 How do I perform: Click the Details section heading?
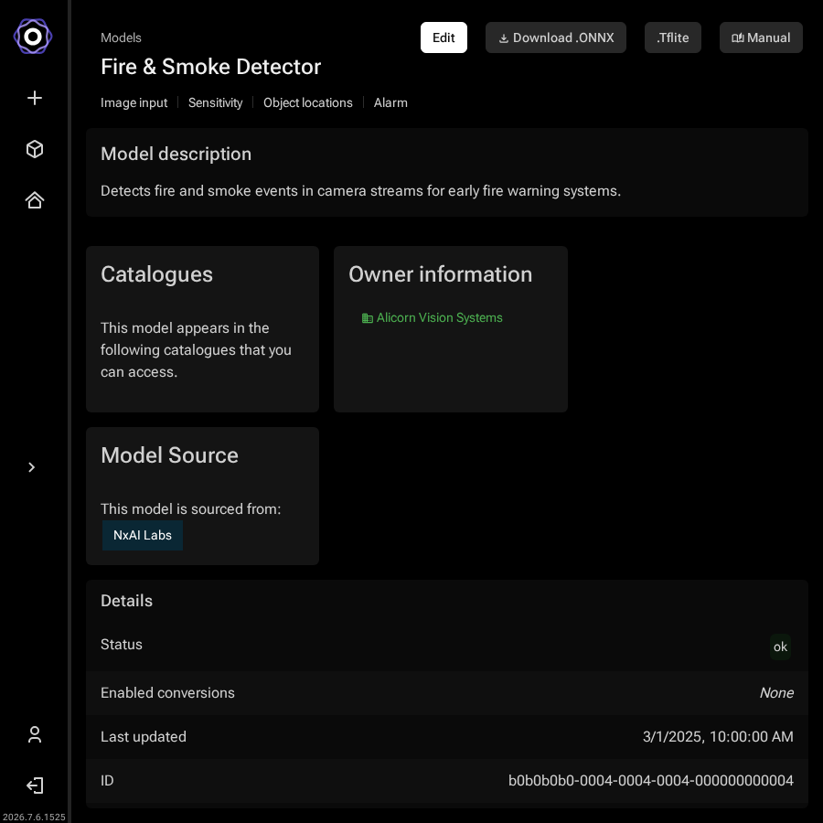point(126,601)
